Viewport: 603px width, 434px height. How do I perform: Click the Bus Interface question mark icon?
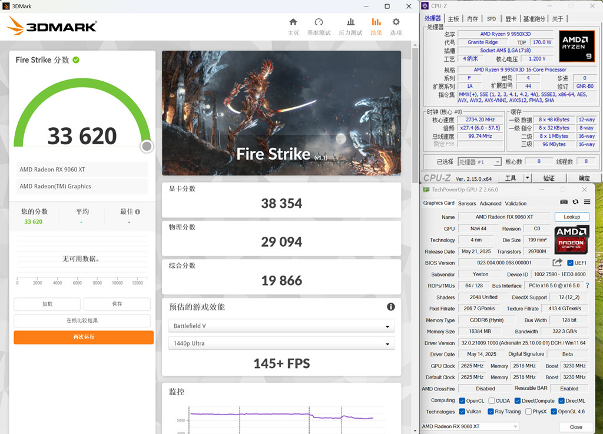587,286
